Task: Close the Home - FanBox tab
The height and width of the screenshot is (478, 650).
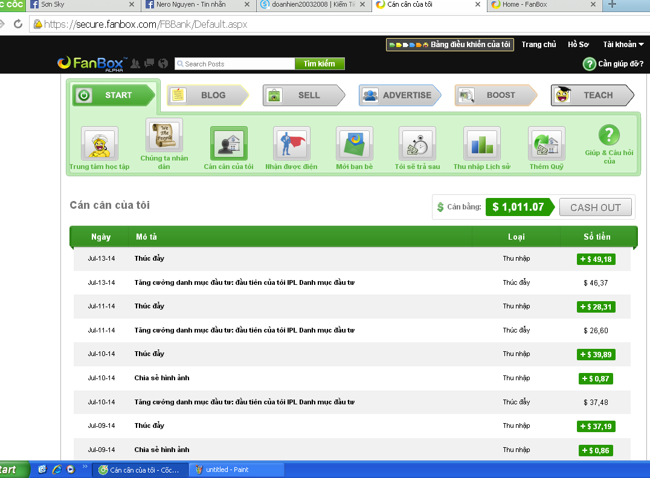Action: (593, 5)
